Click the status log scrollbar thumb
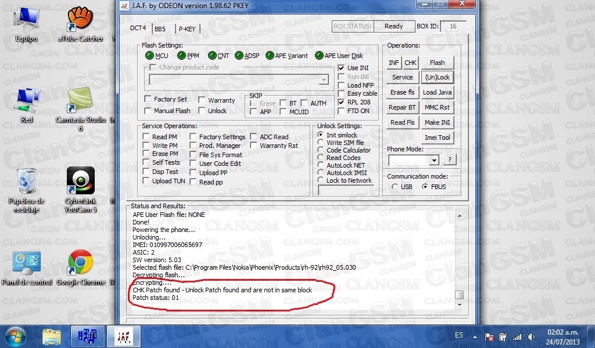595x348 pixels. (459, 295)
